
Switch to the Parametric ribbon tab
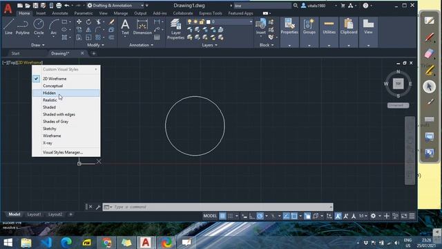point(84,13)
